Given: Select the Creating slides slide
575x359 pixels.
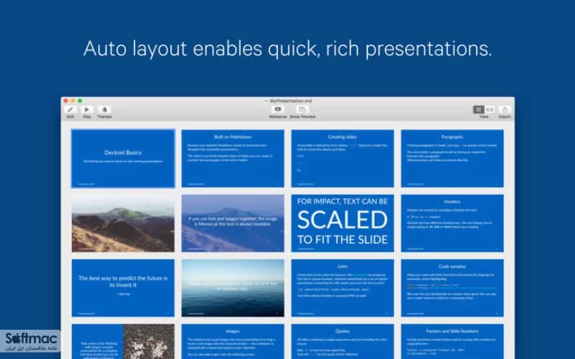Looking at the screenshot, I should [343, 159].
